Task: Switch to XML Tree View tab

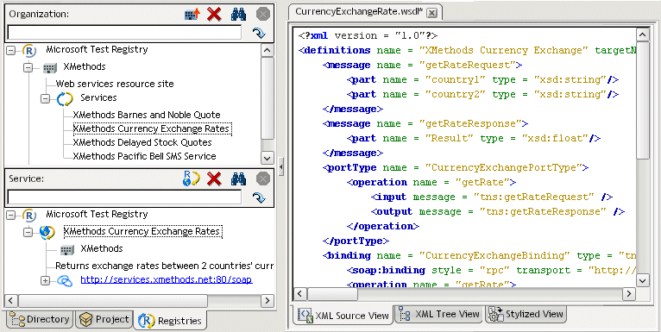Action: pos(439,314)
